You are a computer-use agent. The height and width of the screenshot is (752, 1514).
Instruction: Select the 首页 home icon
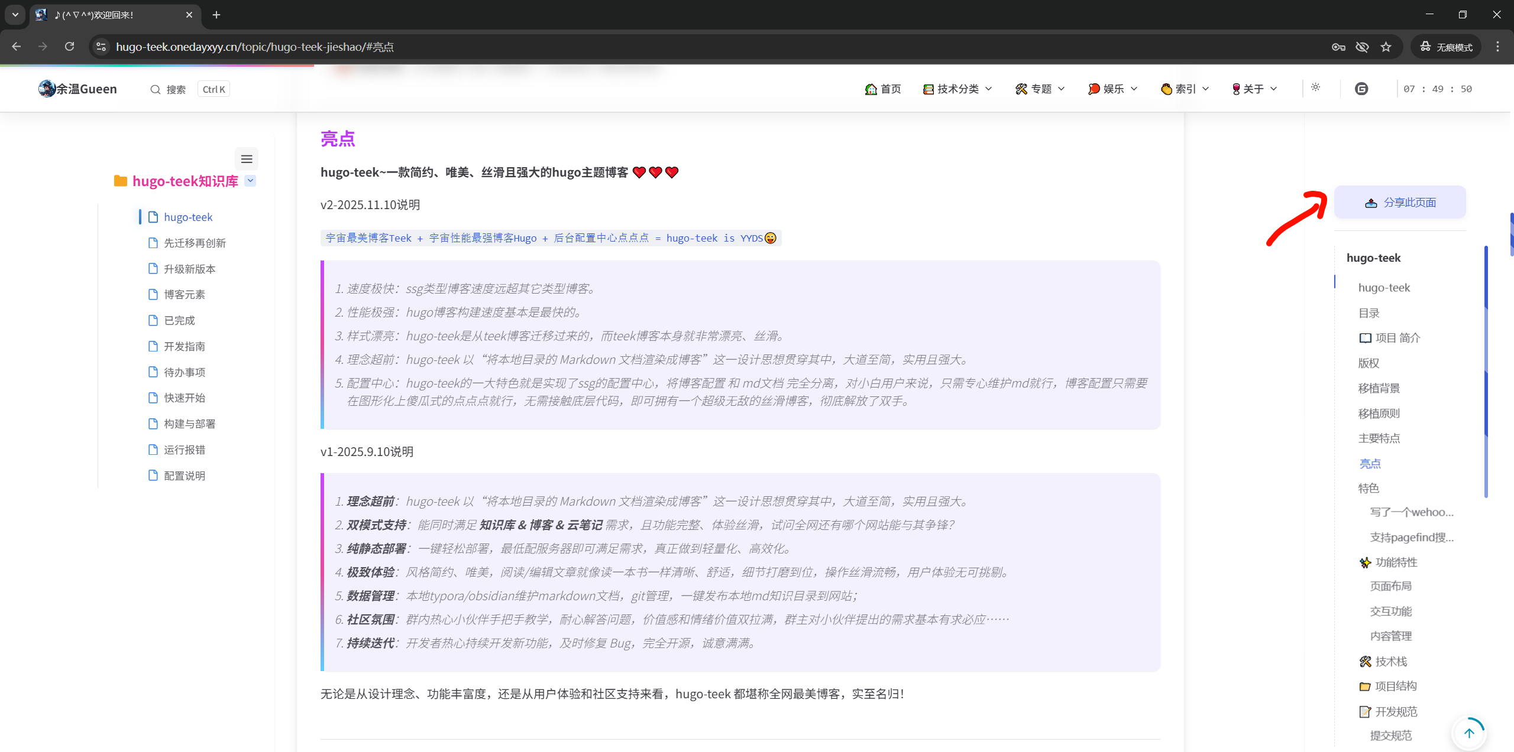click(871, 89)
